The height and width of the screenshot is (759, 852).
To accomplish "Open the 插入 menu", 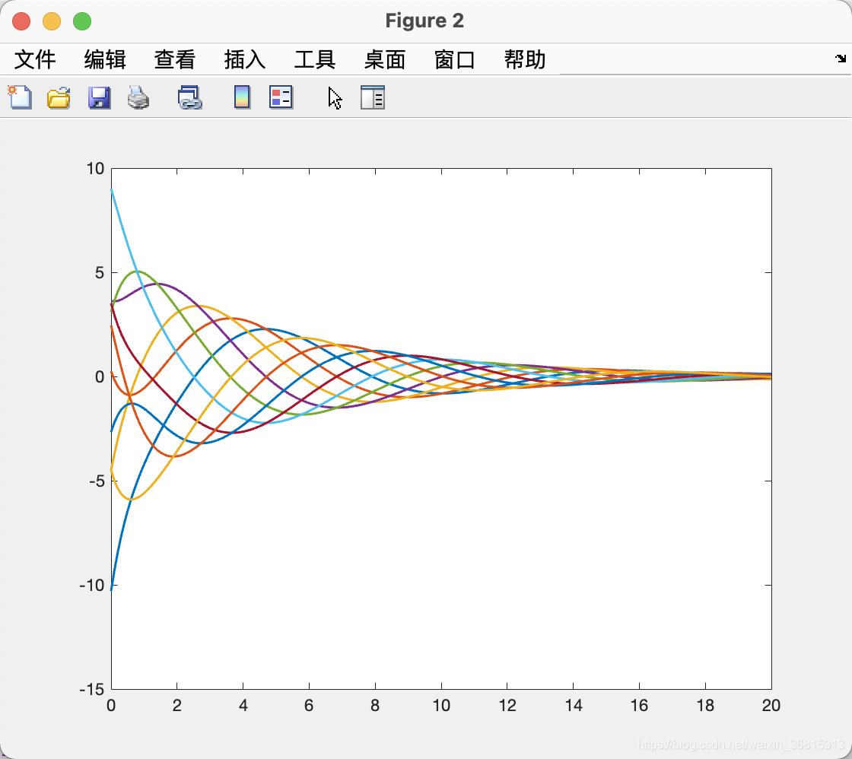I will (x=243, y=60).
